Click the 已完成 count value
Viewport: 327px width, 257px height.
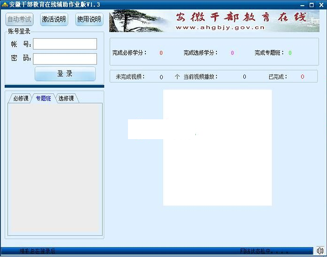(x=303, y=77)
